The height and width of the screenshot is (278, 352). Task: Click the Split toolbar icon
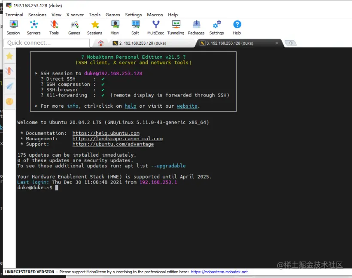pyautogui.click(x=135, y=27)
